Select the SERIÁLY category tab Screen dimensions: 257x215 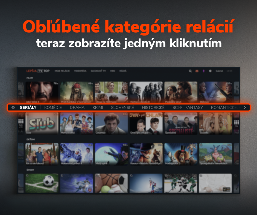[x=28, y=107]
